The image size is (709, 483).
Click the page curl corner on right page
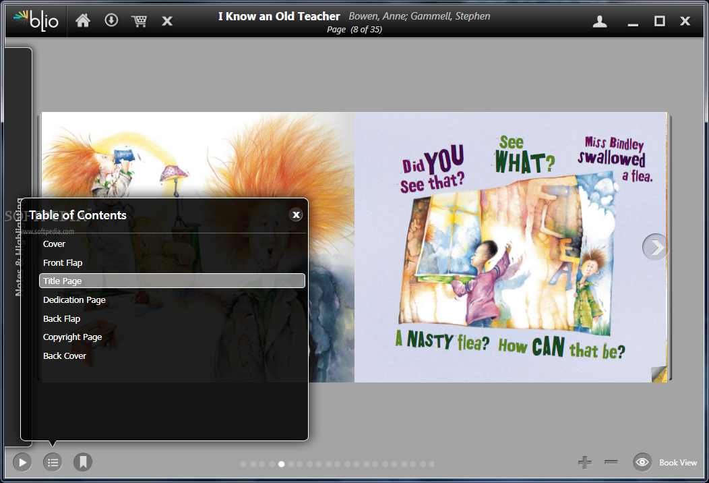coord(659,374)
